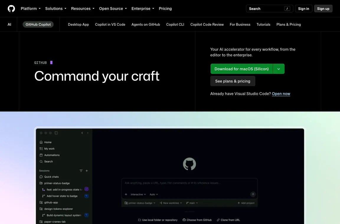This screenshot has width=340, height=224.
Task: Click the Automations calendar icon
Action: 41,155
